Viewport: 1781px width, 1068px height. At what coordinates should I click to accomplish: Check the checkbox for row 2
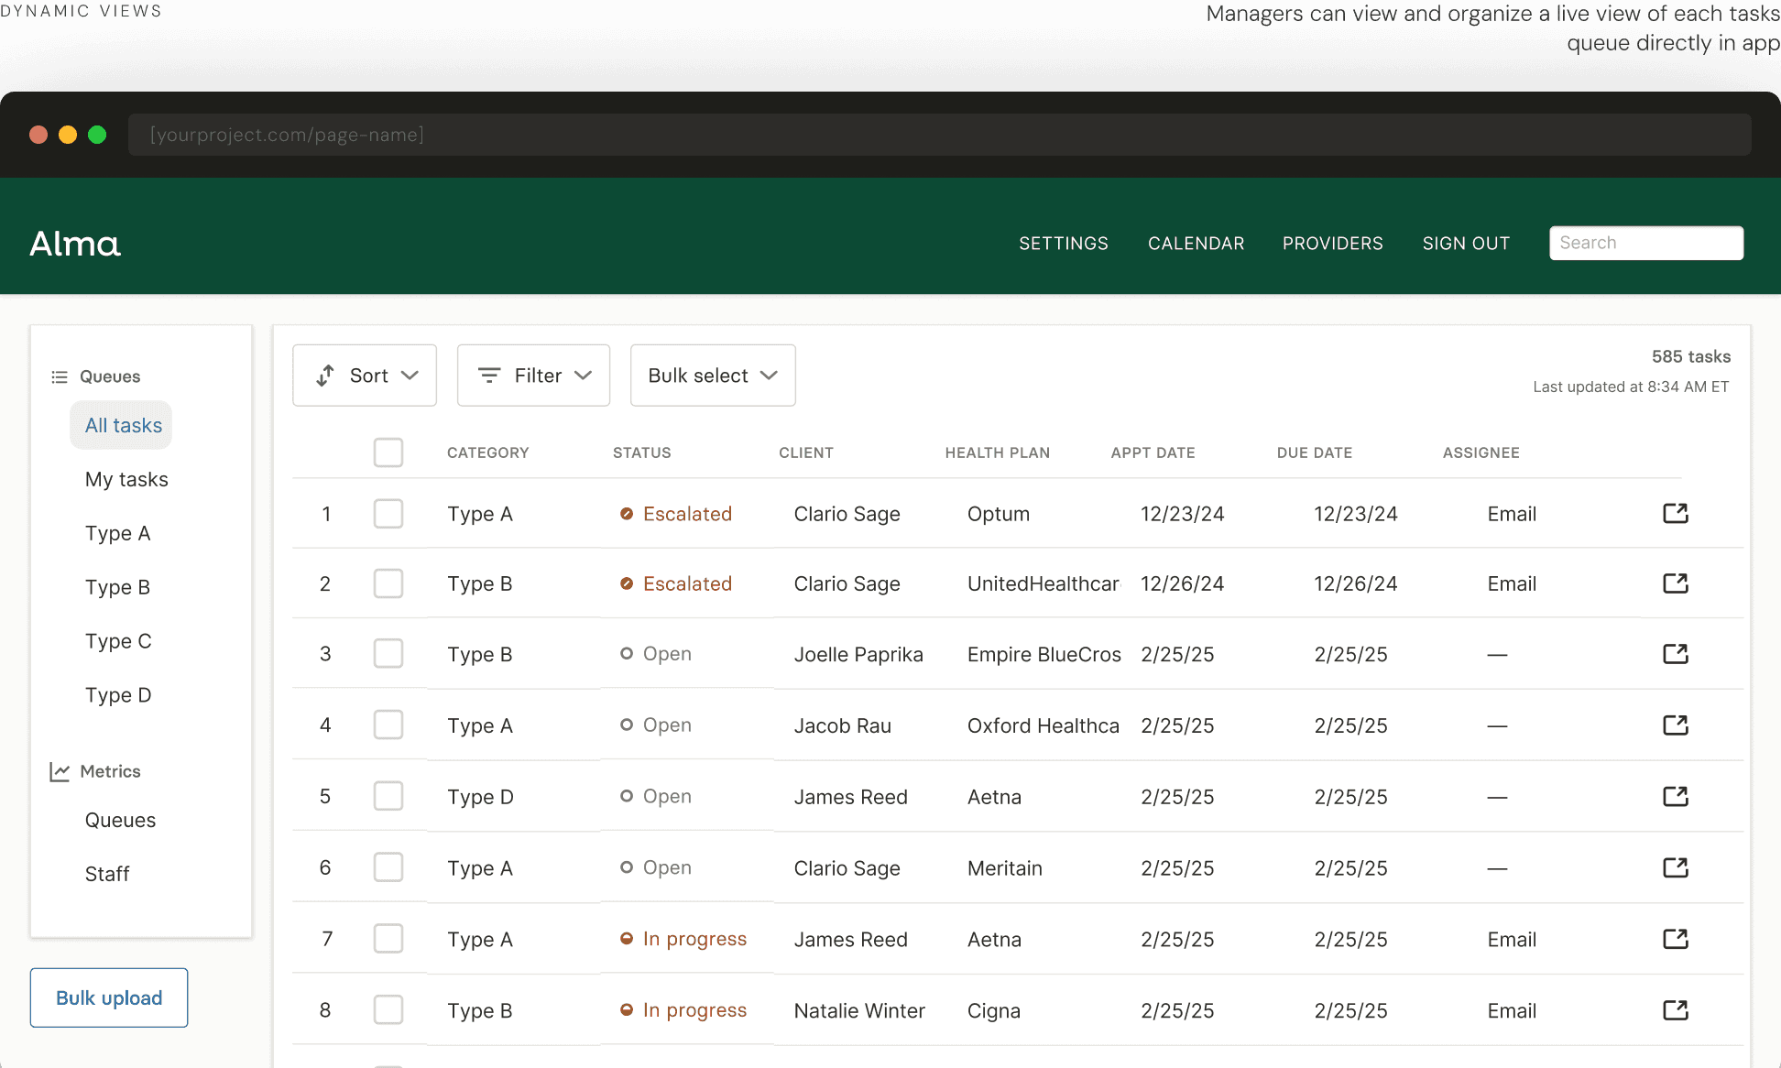coord(388,583)
